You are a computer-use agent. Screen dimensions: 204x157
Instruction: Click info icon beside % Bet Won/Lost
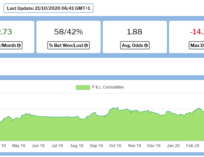coord(86,45)
